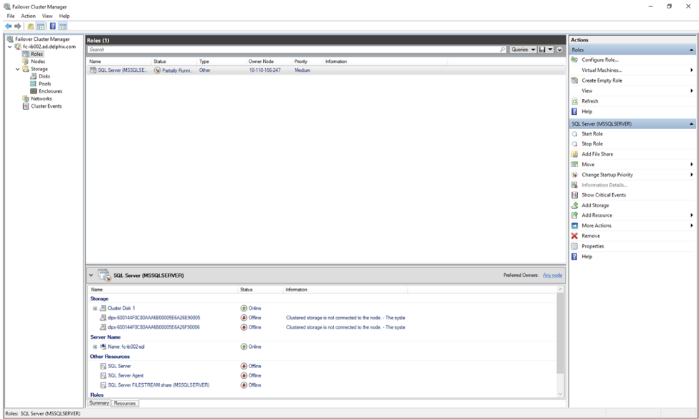Expand the Cluster Disk 1 resource
Screen dimensions: 699x419
click(x=95, y=309)
